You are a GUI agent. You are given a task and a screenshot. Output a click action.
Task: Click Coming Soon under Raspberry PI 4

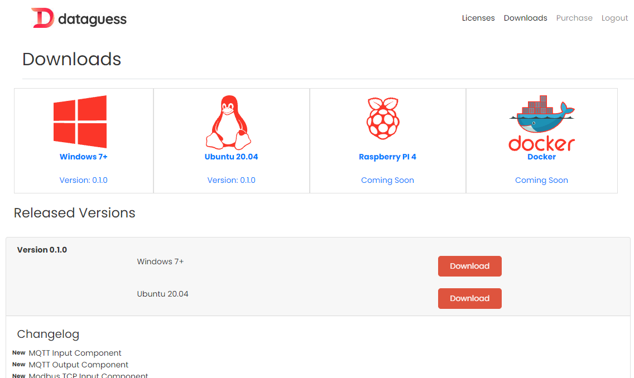(x=387, y=180)
